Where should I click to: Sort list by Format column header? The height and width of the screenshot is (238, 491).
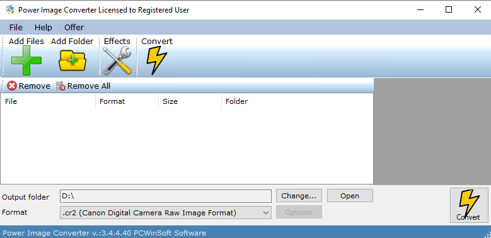127,101
